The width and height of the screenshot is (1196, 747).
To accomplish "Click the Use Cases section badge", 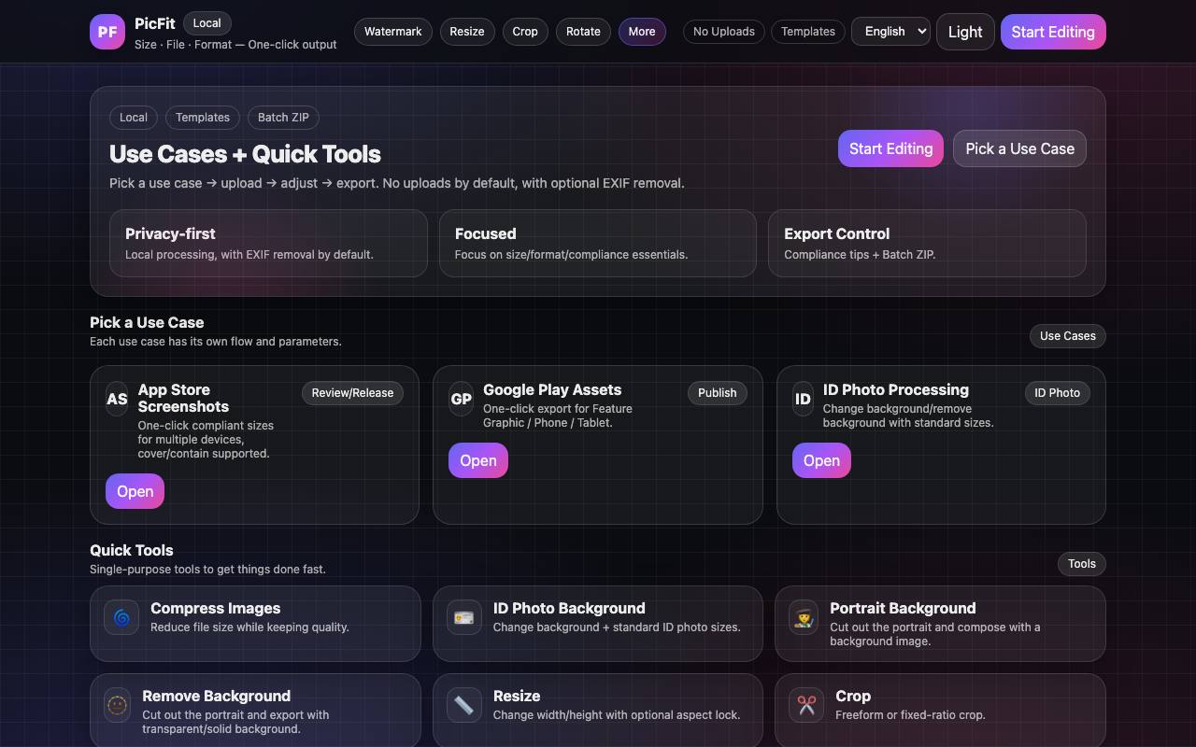I will 1068,336.
